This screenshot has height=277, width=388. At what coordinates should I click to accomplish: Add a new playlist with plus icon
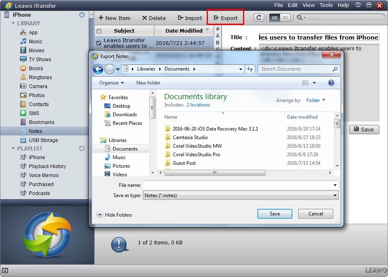coord(82,148)
